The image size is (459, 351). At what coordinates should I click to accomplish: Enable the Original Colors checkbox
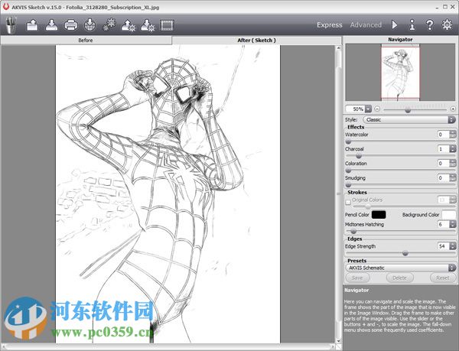point(348,202)
